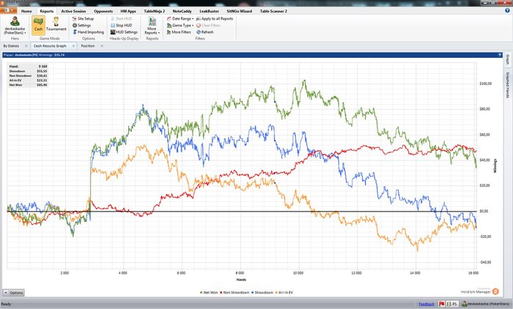Switch to the Opponents tab
This screenshot has height=309, width=513.
click(103, 11)
